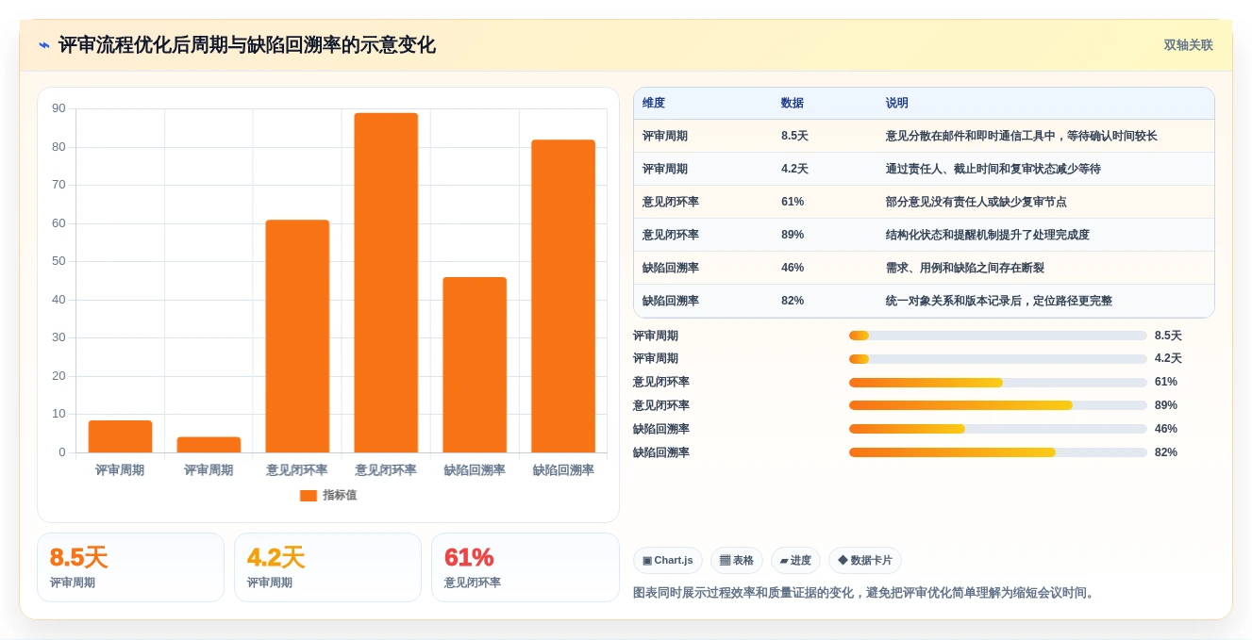Viewport: 1252px width, 640px height.
Task: Click table cell 8.5天 in 数据 column
Action: tap(794, 137)
